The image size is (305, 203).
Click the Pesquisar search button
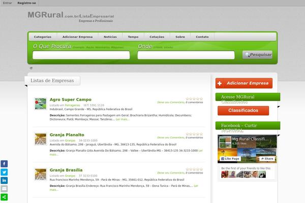pyautogui.click(x=257, y=55)
